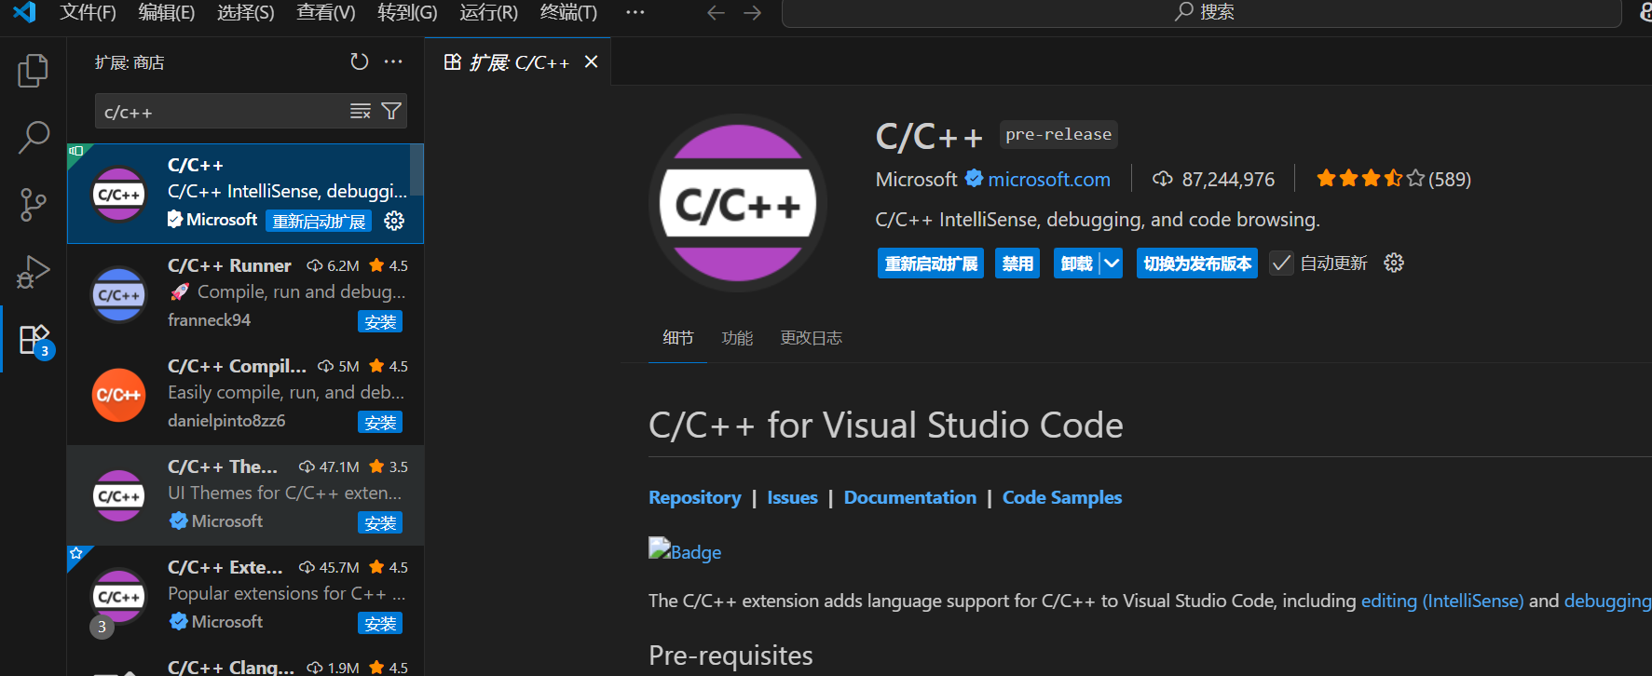Click the 禁用 button
The width and height of the screenshot is (1652, 676).
point(1017,264)
